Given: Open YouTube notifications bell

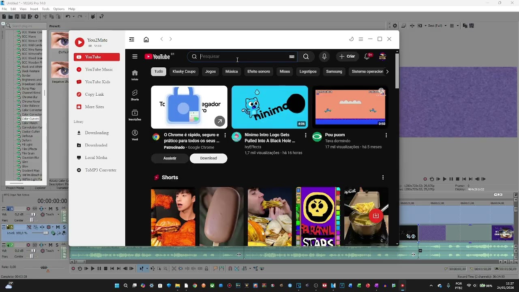Looking at the screenshot, I should (367, 56).
